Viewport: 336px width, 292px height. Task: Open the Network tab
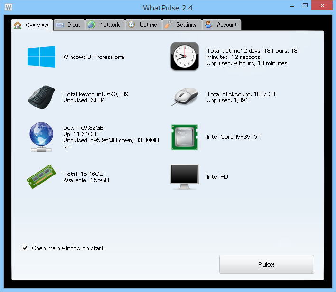point(105,25)
